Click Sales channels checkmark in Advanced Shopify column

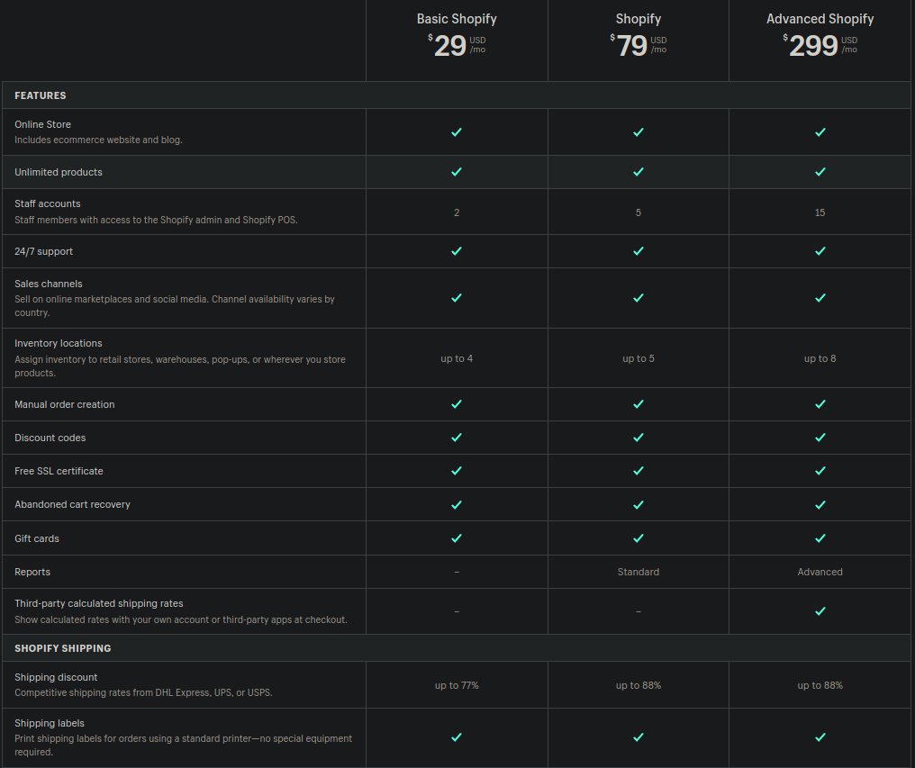coord(820,298)
